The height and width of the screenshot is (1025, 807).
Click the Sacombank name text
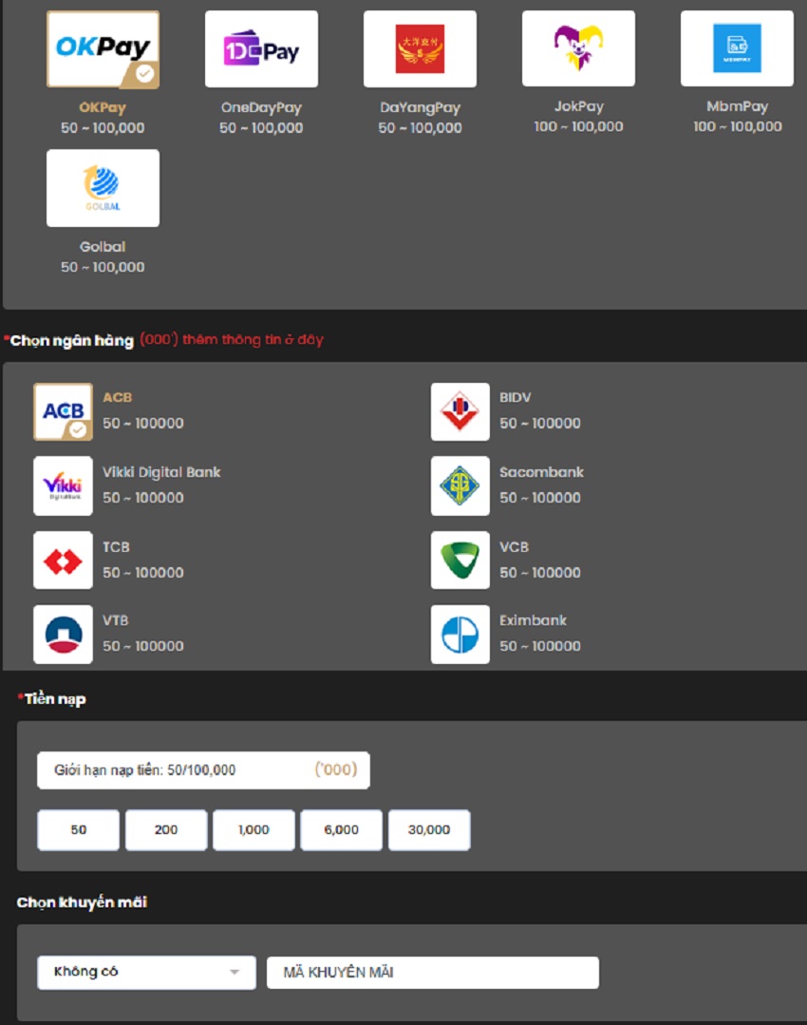[542, 472]
